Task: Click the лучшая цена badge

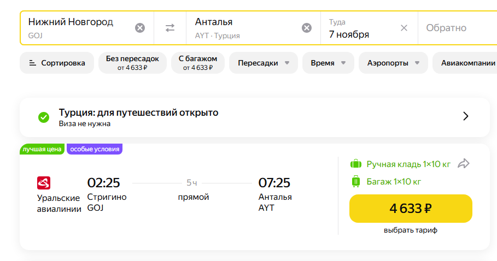Action: (42, 149)
